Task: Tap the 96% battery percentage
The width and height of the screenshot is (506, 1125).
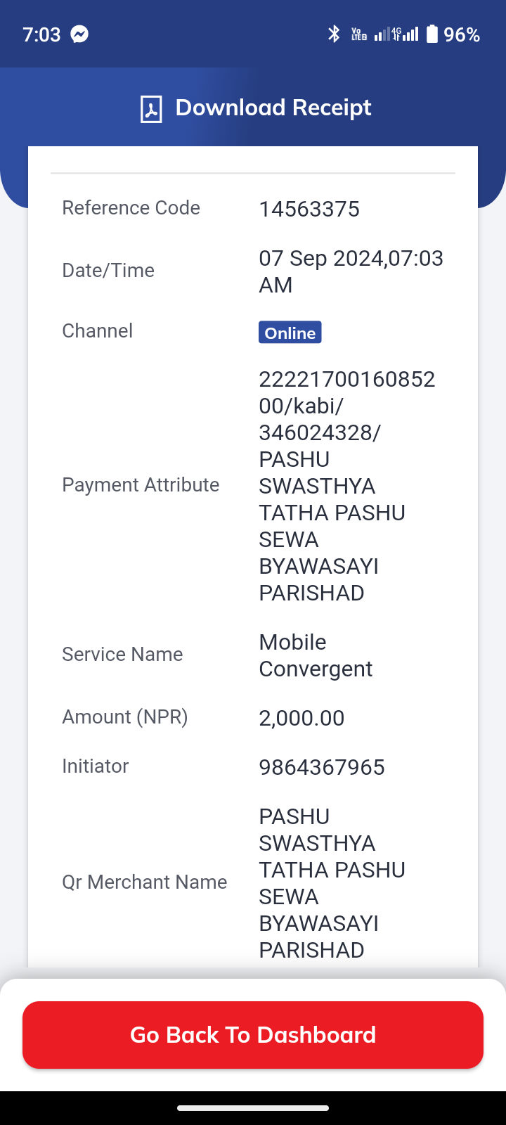Action: click(x=462, y=34)
